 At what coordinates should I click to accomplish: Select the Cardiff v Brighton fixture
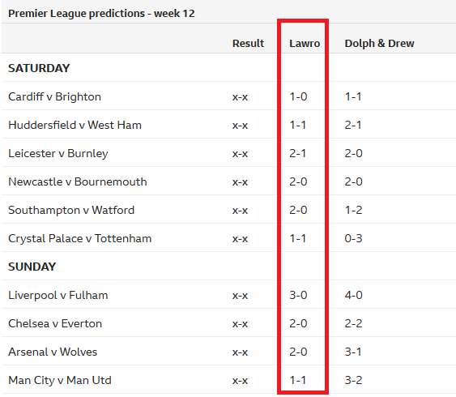coord(55,96)
